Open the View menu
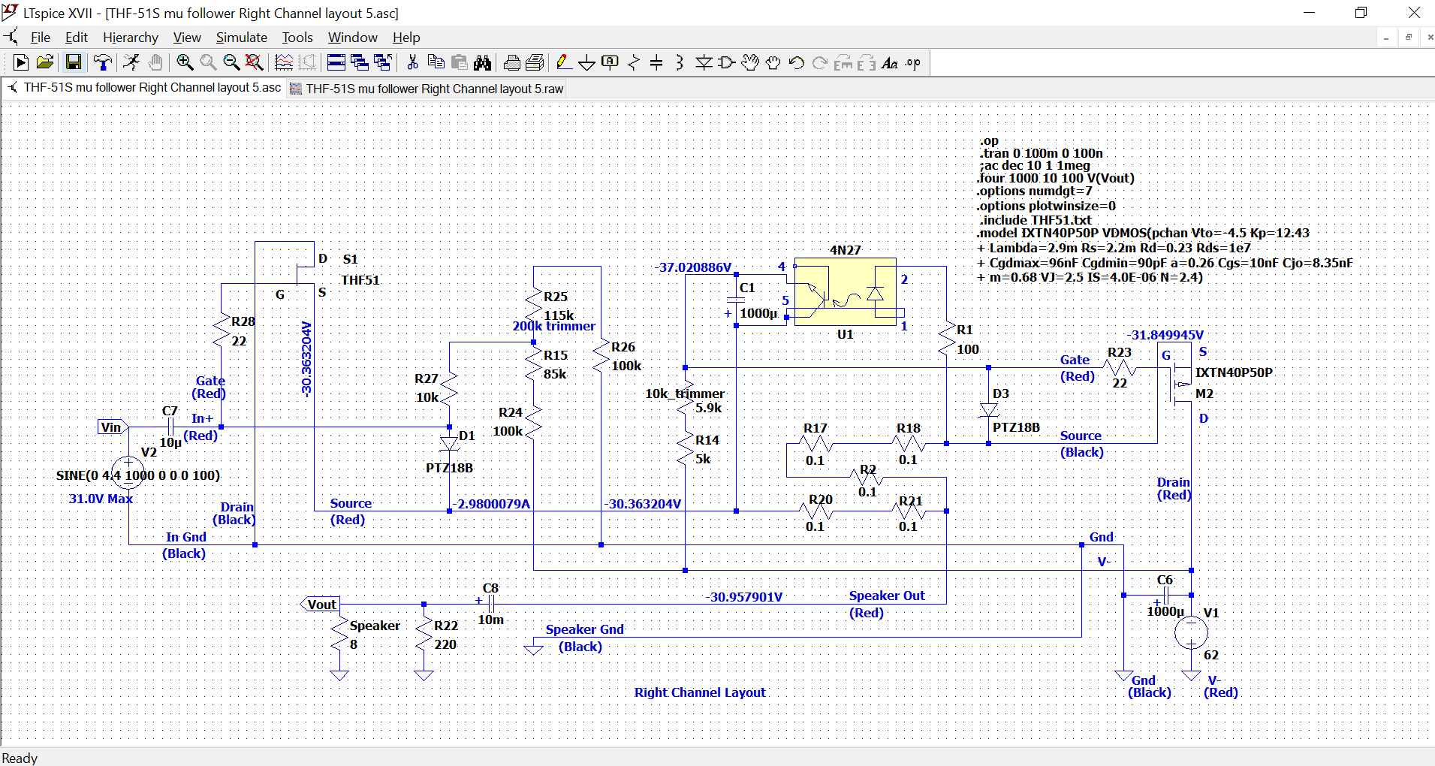Image resolution: width=1435 pixels, height=766 pixels. [x=187, y=38]
